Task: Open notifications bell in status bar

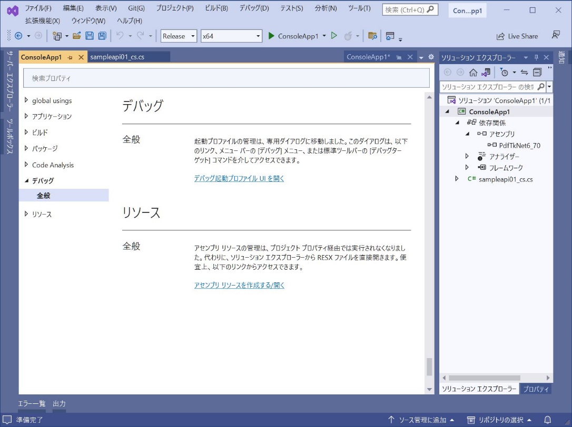Action: point(547,420)
